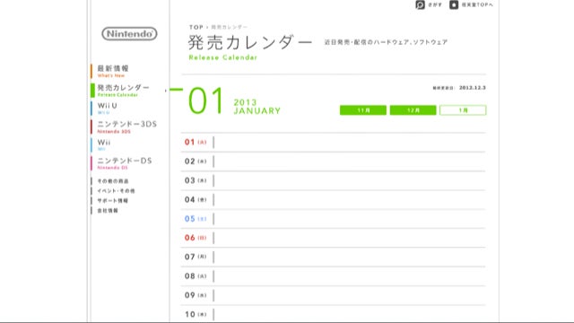
Task: Click TOP breadcrumb link
Action: tap(196, 27)
